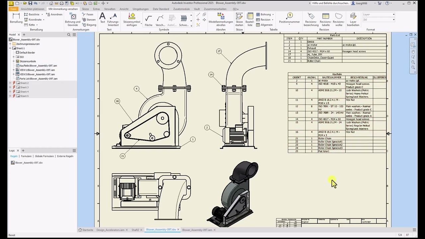Search the Modell browser with magnifier icon
This screenshot has height=239, width=425.
[69, 35]
